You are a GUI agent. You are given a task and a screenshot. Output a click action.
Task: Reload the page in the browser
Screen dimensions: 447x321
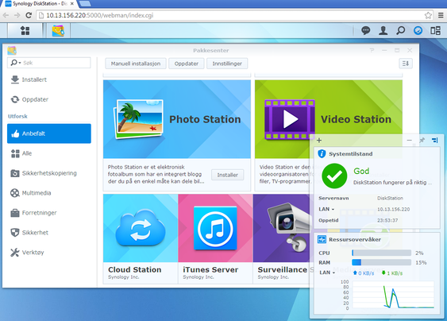pos(29,15)
